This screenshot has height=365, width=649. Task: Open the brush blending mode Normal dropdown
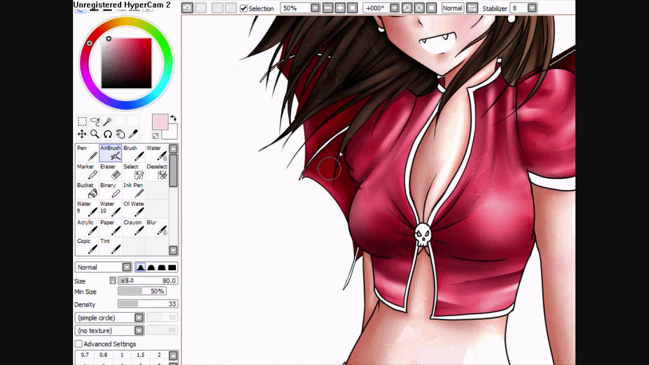tap(127, 267)
